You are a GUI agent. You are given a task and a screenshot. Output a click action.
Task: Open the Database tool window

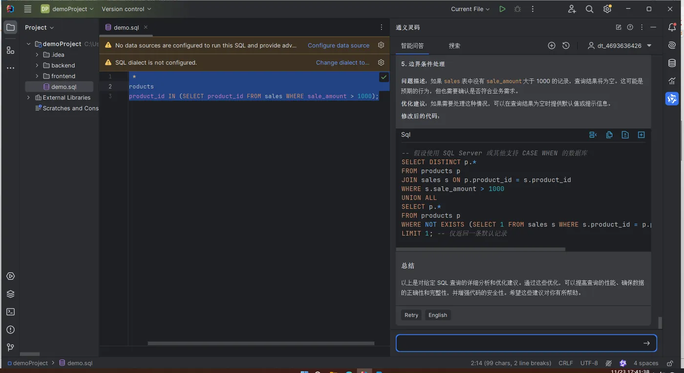(x=672, y=63)
